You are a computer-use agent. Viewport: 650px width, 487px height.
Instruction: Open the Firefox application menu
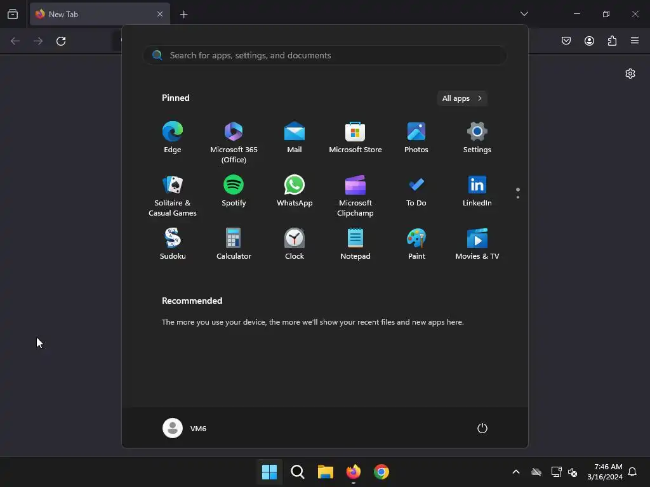click(x=635, y=41)
